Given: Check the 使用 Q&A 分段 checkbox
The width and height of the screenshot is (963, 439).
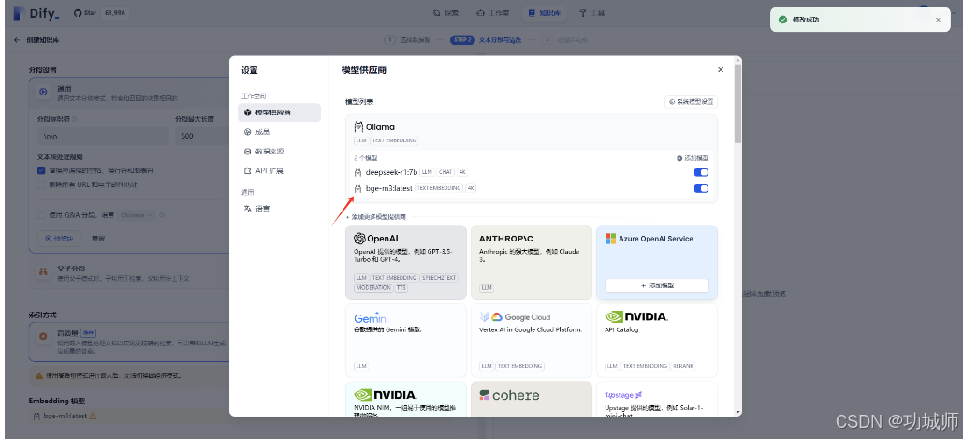Looking at the screenshot, I should pyautogui.click(x=41, y=215).
